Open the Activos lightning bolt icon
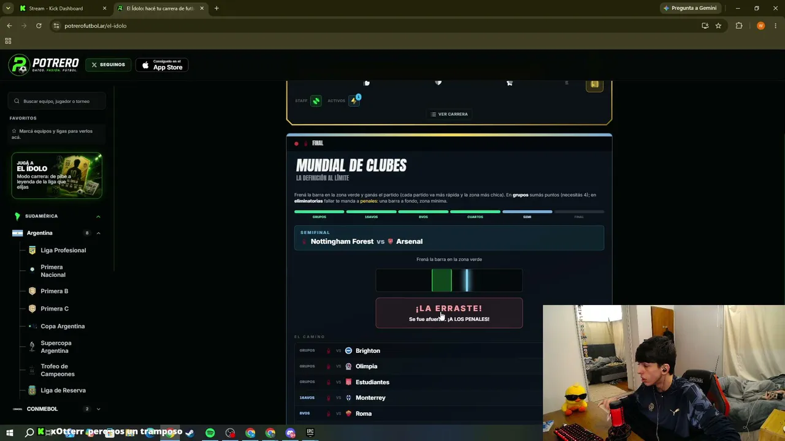 354,100
